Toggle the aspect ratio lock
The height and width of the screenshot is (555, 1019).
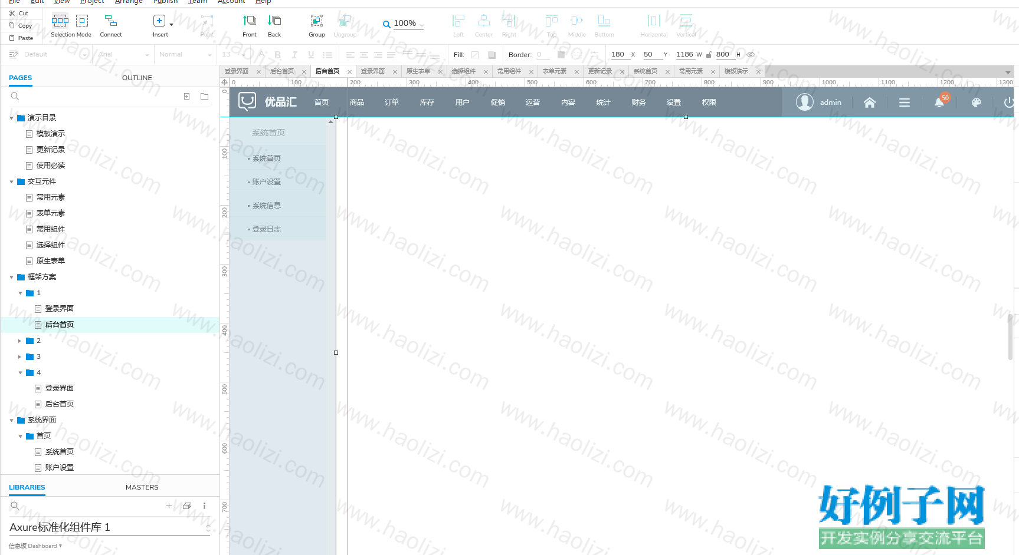click(709, 55)
